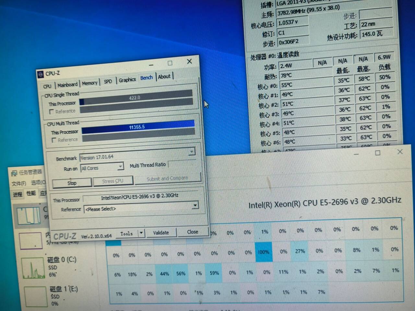The width and height of the screenshot is (415, 311).
Task: Click the 18% core cell in the CPU grid
Action: coord(132,274)
